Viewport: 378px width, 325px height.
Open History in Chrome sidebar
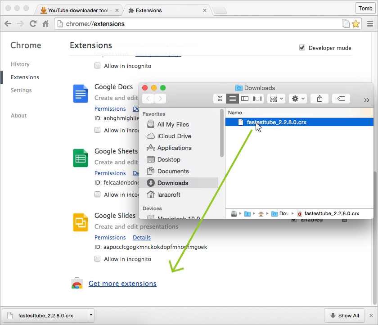pyautogui.click(x=20, y=64)
